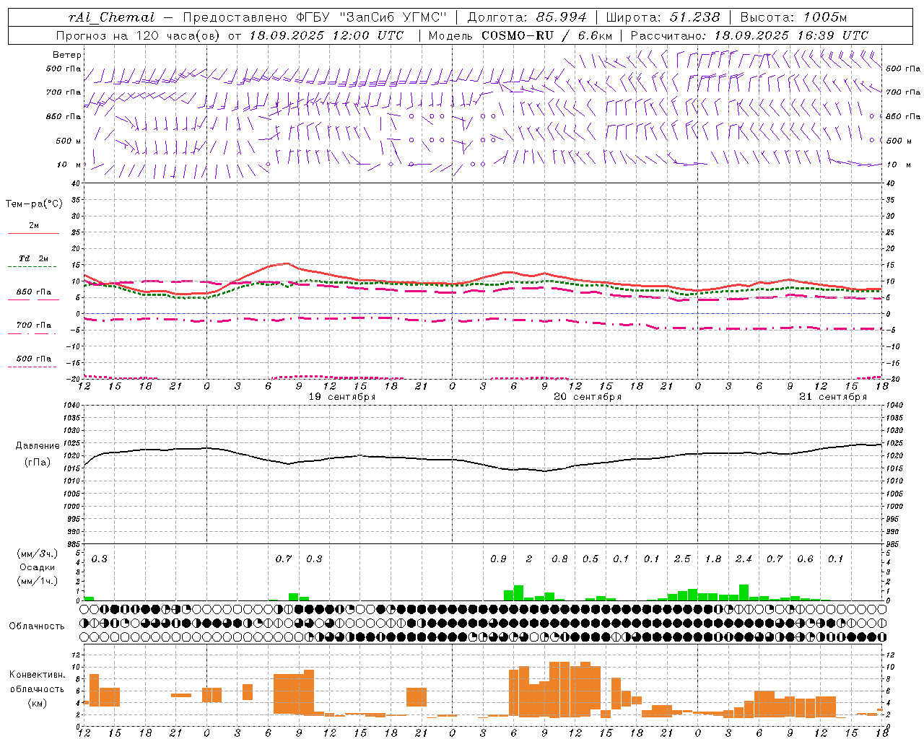
Task: Click the station name rAl_Chemal
Action: tap(111, 17)
